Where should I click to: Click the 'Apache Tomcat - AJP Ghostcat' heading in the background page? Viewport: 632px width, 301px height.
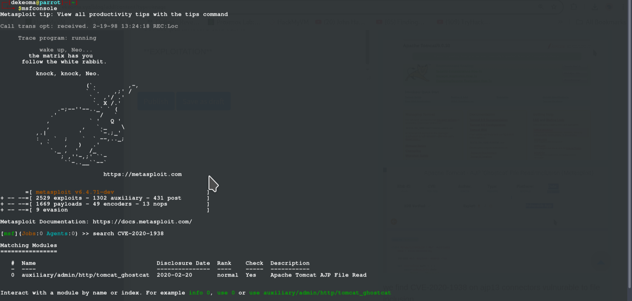click(x=509, y=173)
